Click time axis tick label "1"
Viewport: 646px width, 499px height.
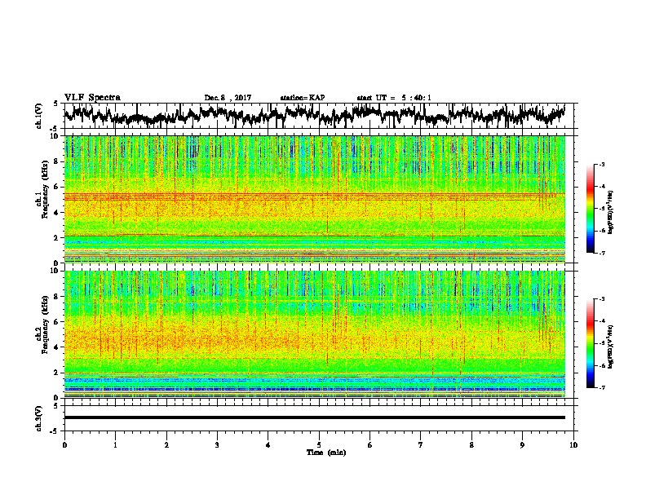115,445
